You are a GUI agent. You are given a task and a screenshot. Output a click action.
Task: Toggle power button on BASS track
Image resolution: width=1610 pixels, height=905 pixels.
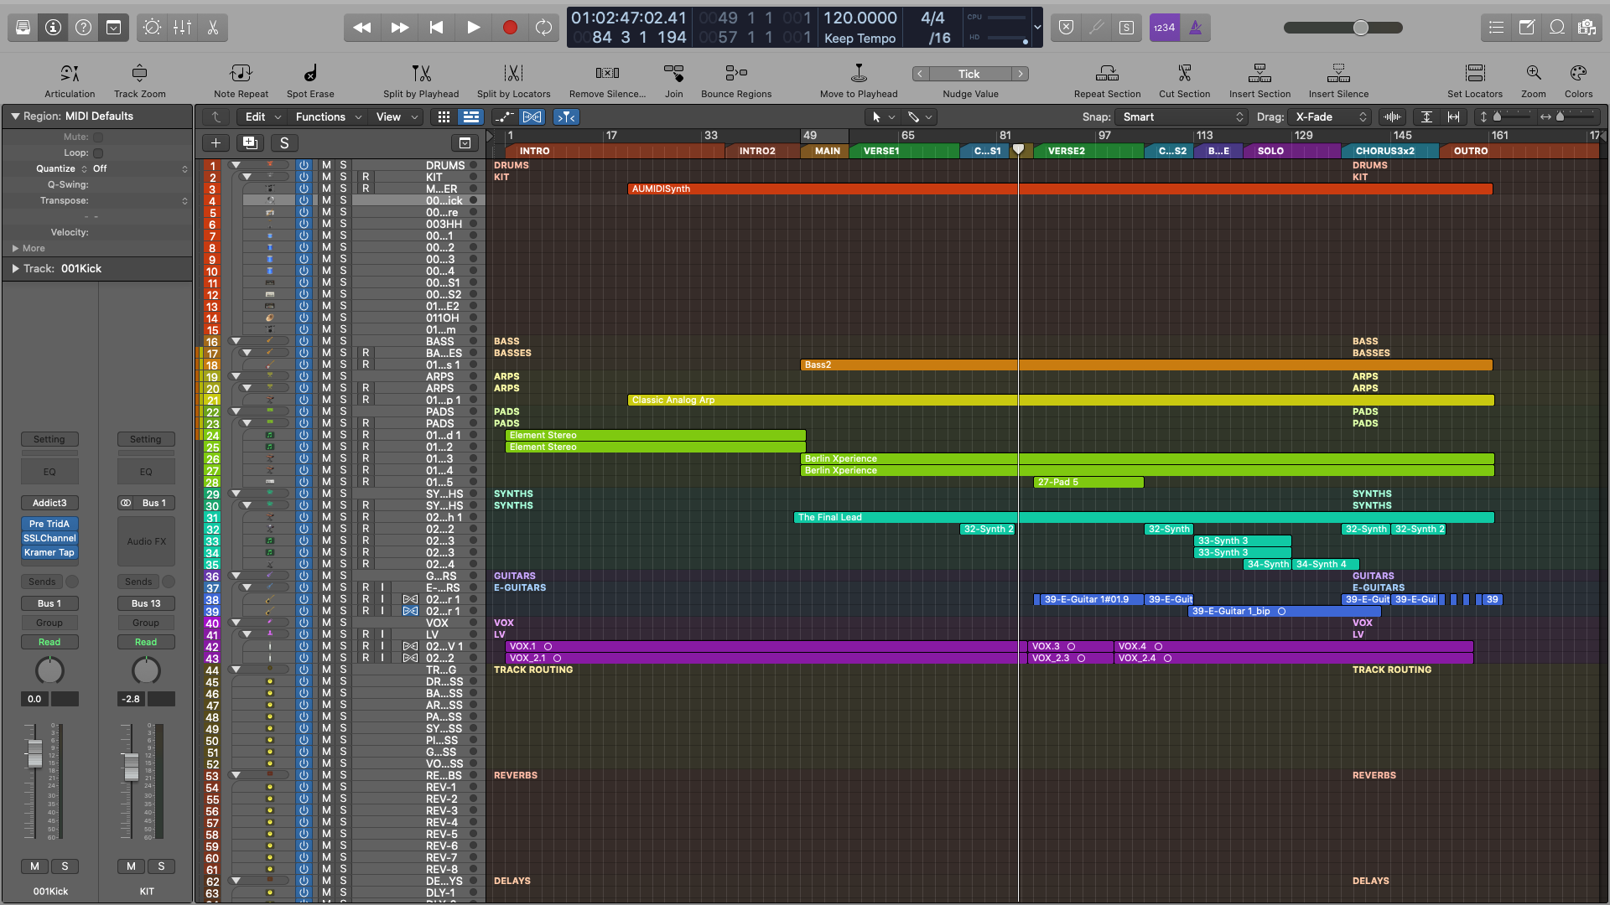(304, 341)
